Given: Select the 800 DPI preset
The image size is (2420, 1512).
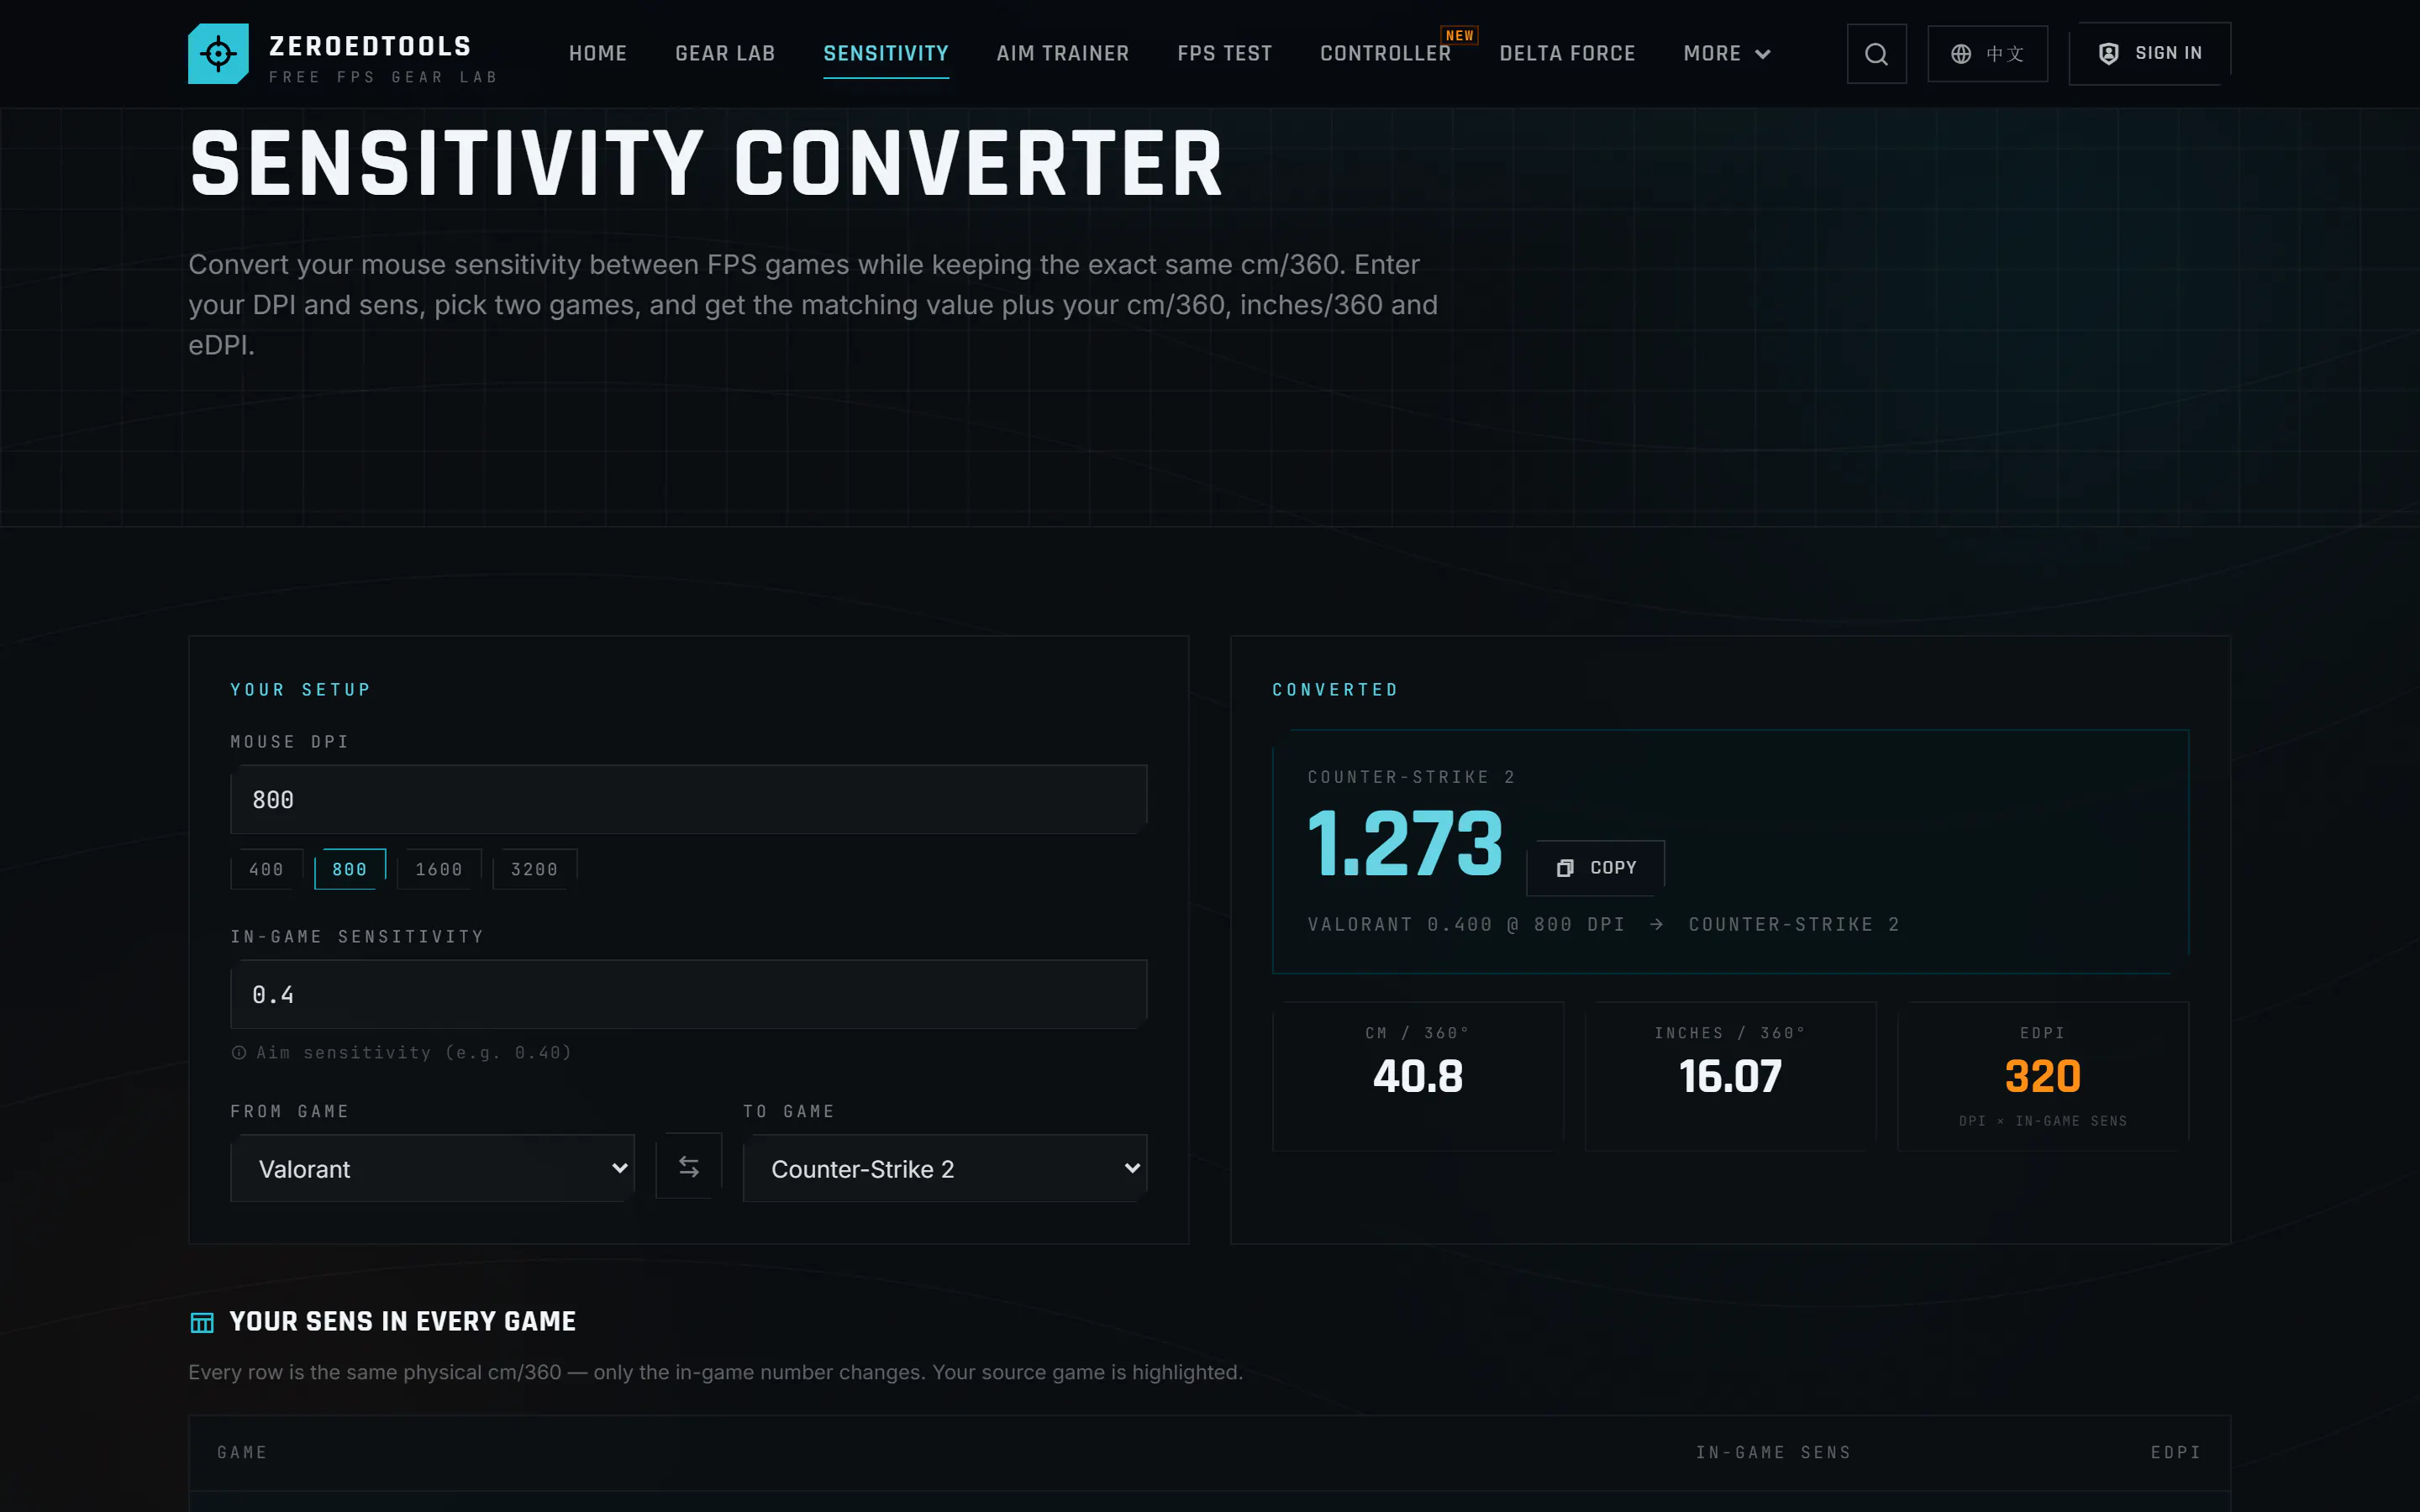Looking at the screenshot, I should point(350,869).
